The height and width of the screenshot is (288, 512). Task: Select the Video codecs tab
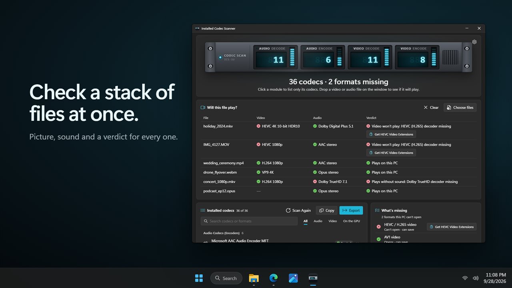pos(333,221)
